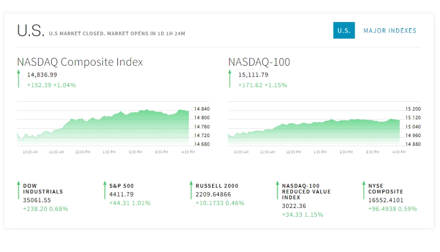The width and height of the screenshot is (440, 252).
Task: Click the 14 880 axis label
Action: (413, 144)
